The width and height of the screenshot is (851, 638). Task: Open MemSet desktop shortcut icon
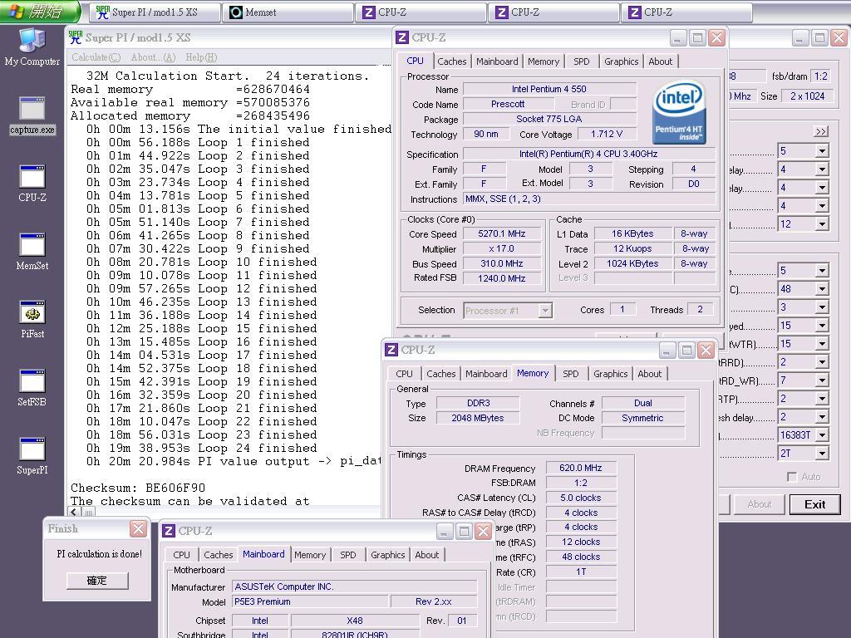[32, 251]
